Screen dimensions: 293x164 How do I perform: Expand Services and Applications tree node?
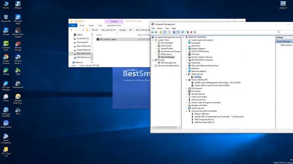pyautogui.click(x=153, y=66)
